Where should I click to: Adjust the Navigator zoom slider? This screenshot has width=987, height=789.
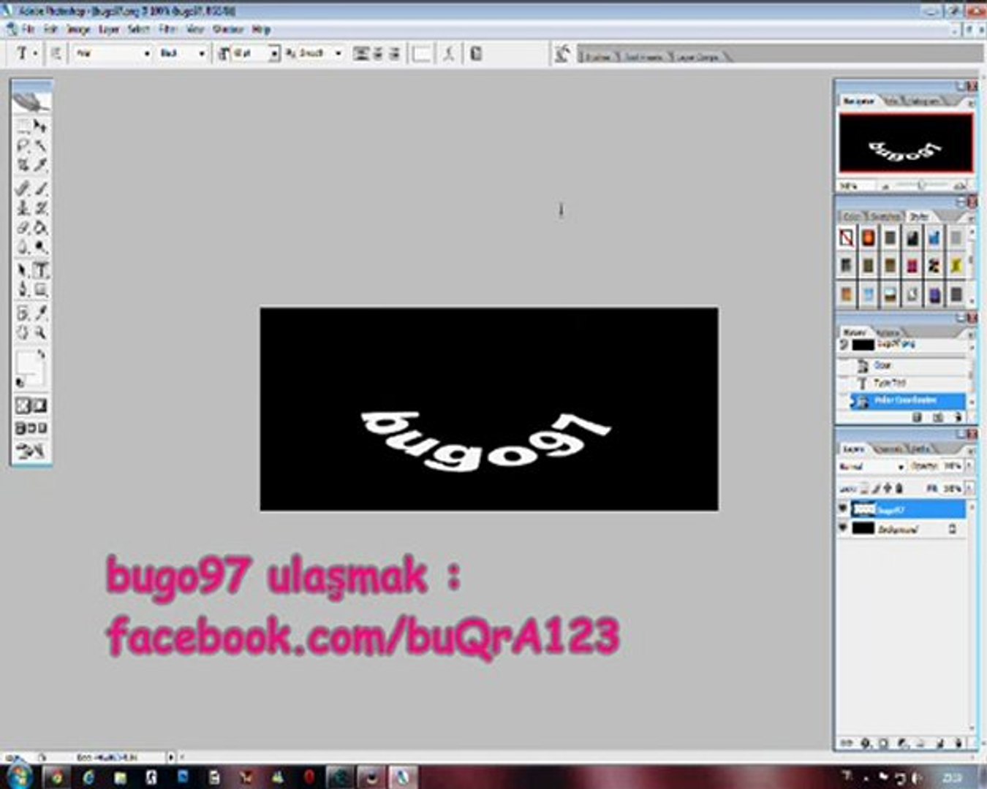pyautogui.click(x=921, y=186)
